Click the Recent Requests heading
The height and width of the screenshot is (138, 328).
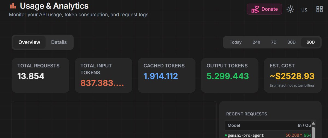click(247, 114)
